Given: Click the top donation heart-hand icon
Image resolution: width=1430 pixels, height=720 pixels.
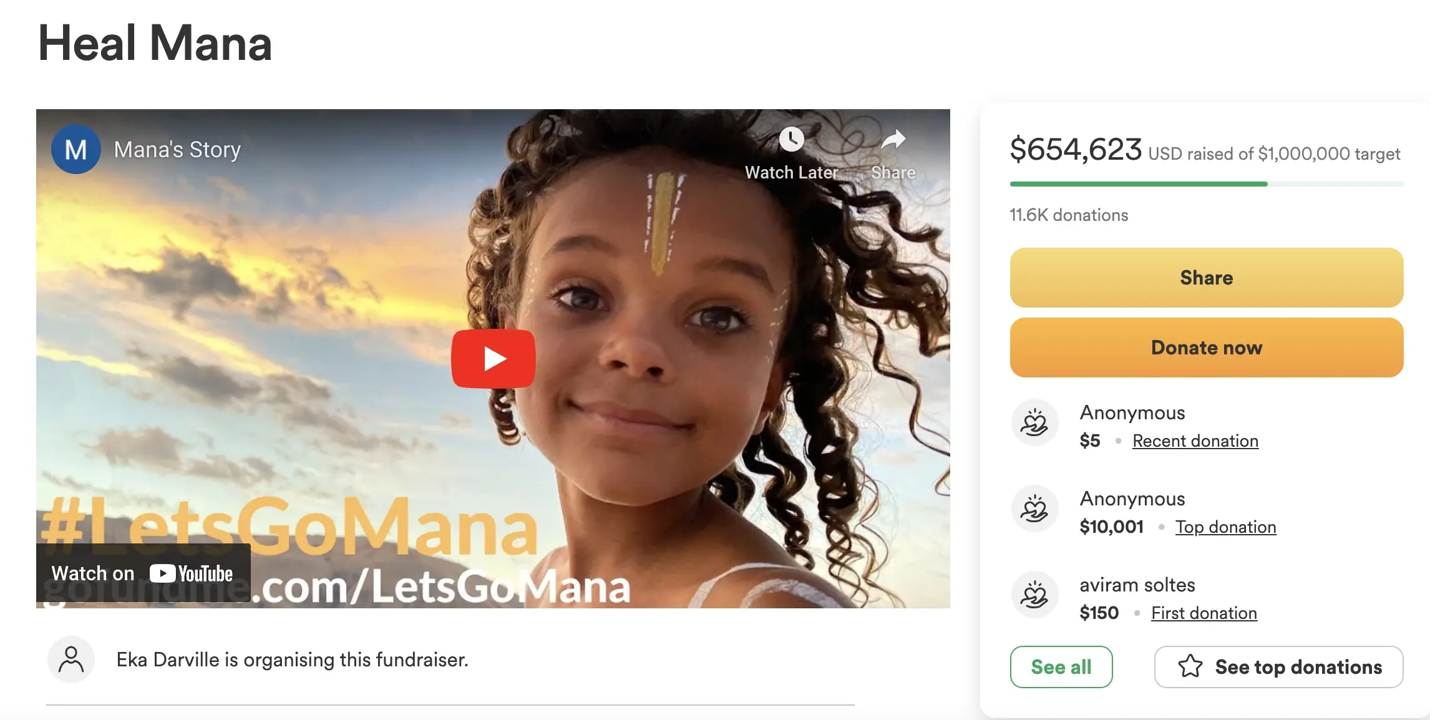Looking at the screenshot, I should point(1034,509).
